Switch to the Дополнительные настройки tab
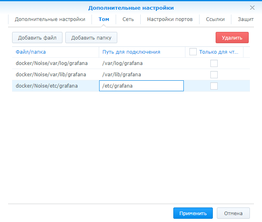262x222 pixels. pos(50,19)
